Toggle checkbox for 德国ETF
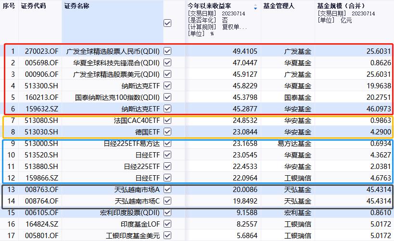This screenshot has width=394, height=241. point(167,132)
